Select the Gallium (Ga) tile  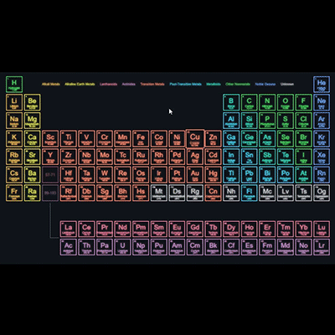point(231,139)
